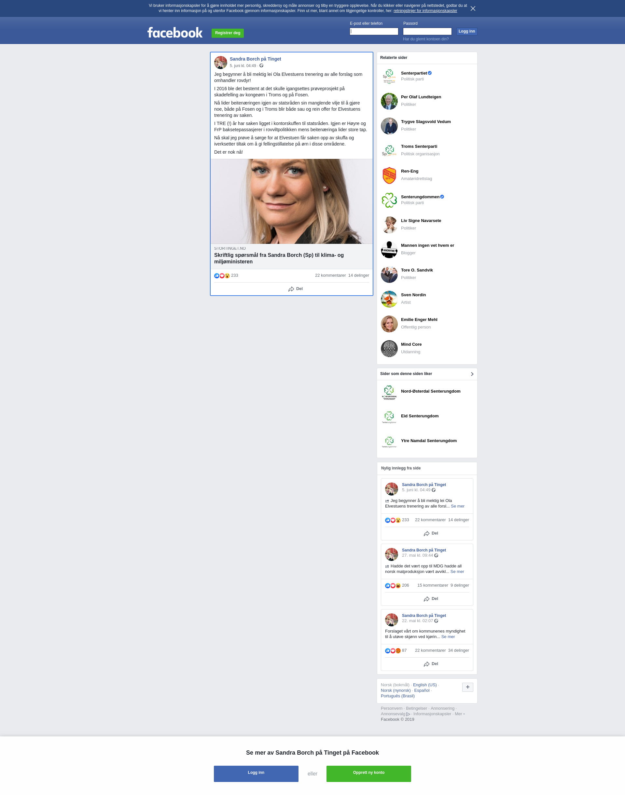Click Senterpartiet verified badge
The height and width of the screenshot is (795, 625).
pyautogui.click(x=430, y=73)
